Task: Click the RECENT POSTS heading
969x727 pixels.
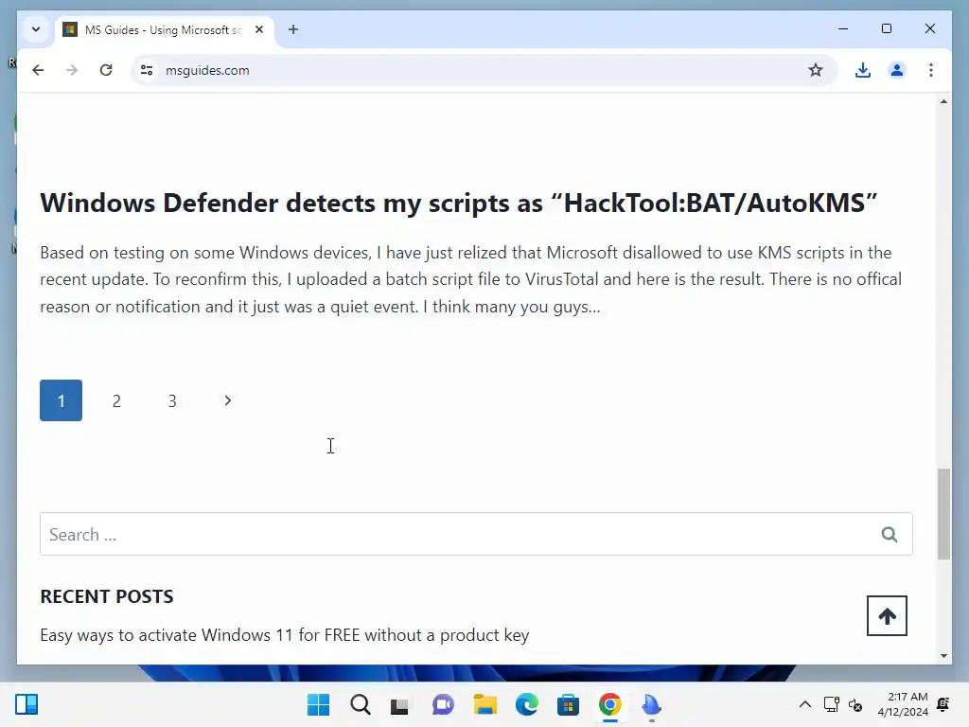Action: 107,596
